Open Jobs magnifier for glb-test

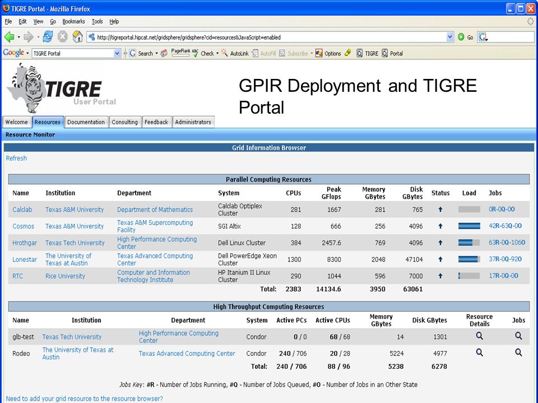point(518,336)
